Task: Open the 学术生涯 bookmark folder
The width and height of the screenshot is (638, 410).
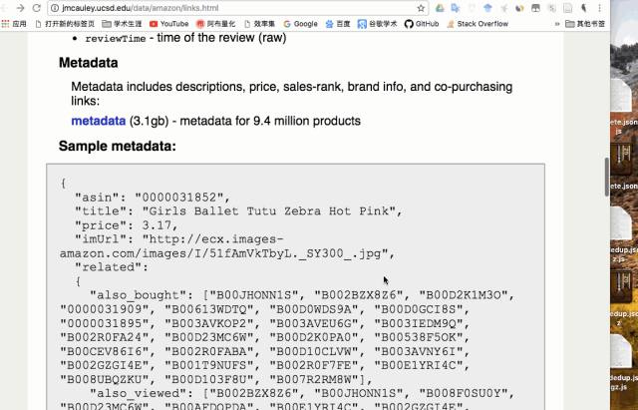Action: (x=122, y=23)
